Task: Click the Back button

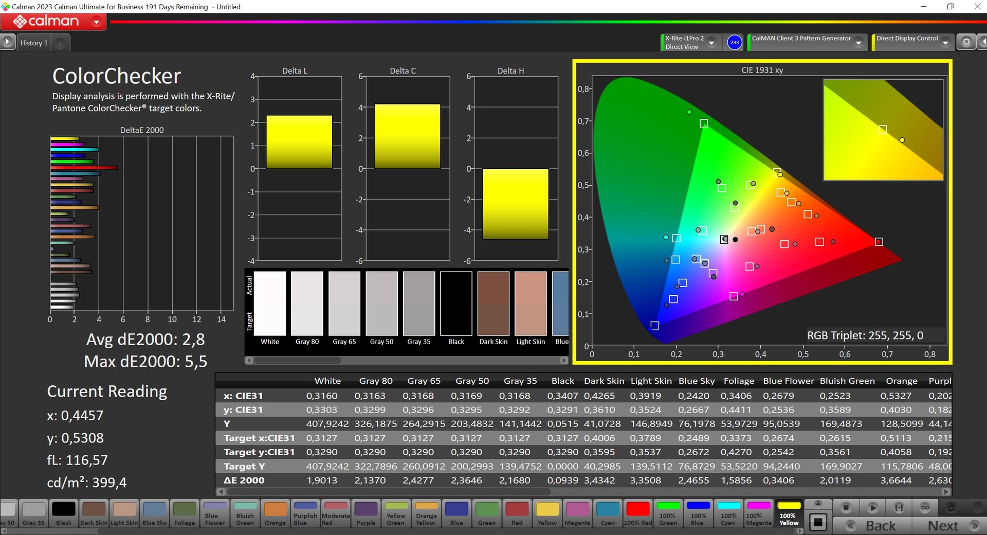Action: point(872,526)
